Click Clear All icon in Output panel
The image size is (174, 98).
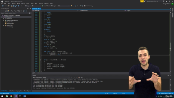(79, 78)
